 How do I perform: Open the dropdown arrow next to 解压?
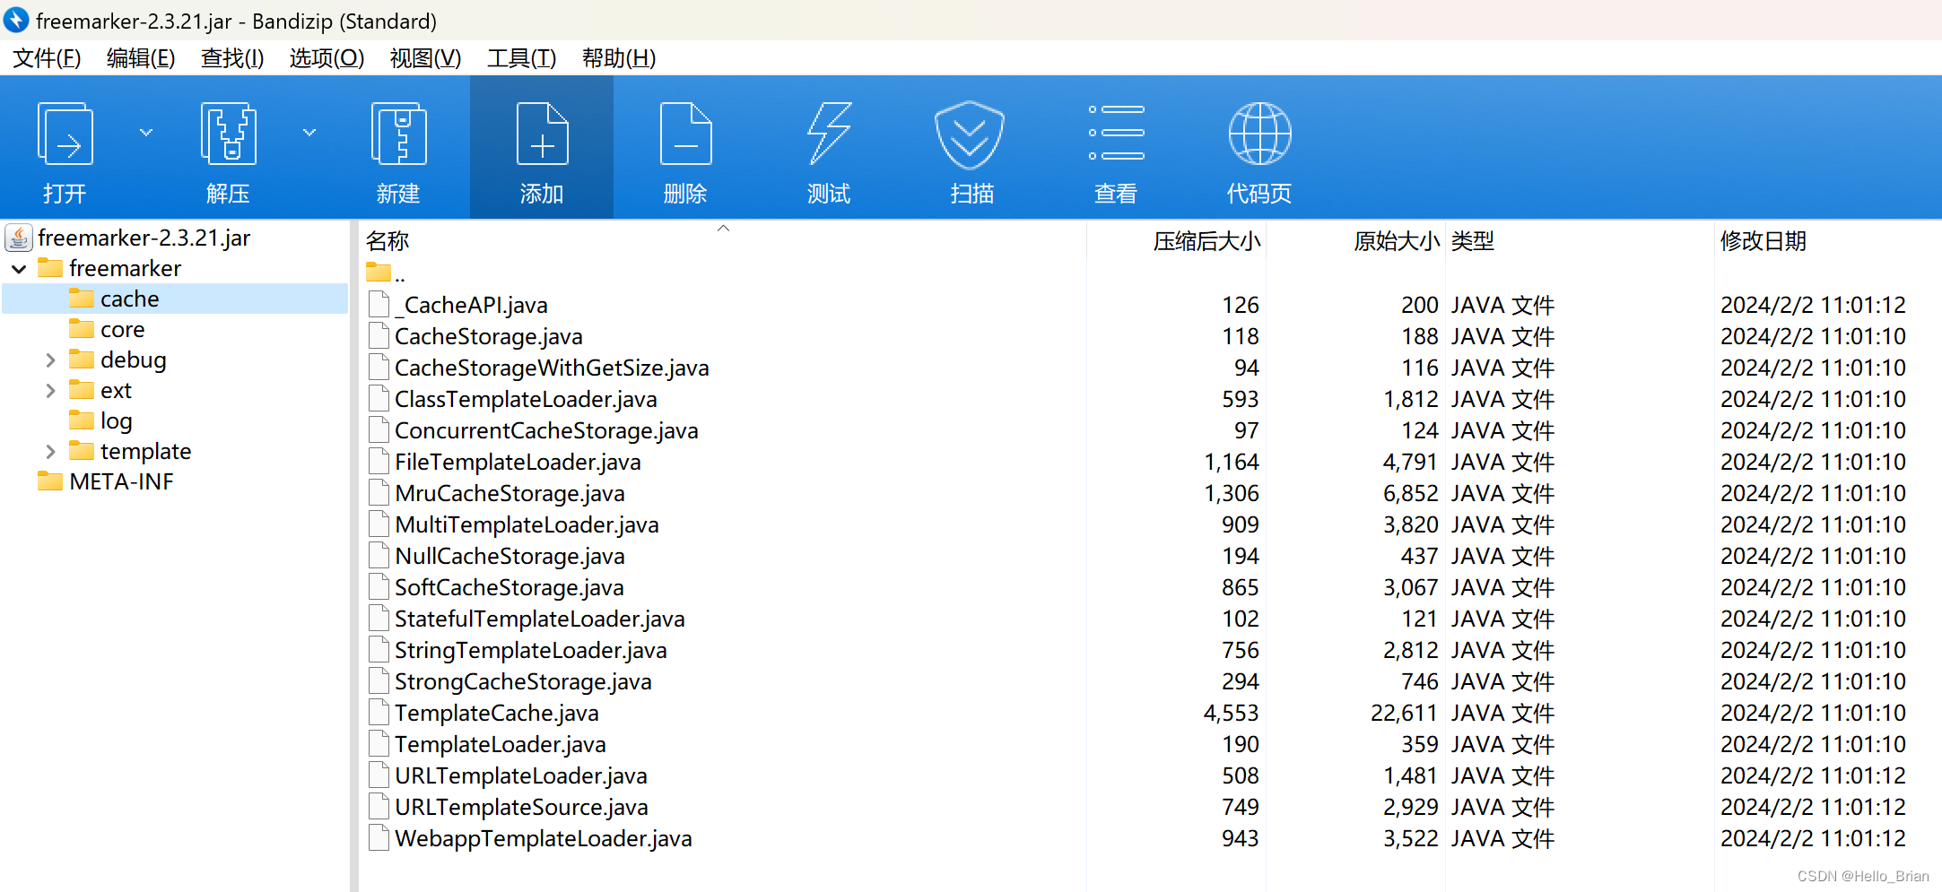tap(309, 133)
